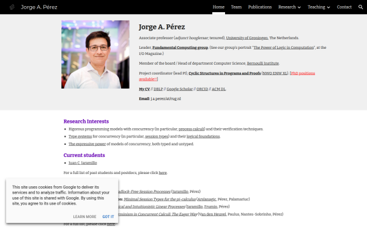Click the profile photo of Jorge Pérez
Screen dimensions: 367x229
(x=95, y=54)
